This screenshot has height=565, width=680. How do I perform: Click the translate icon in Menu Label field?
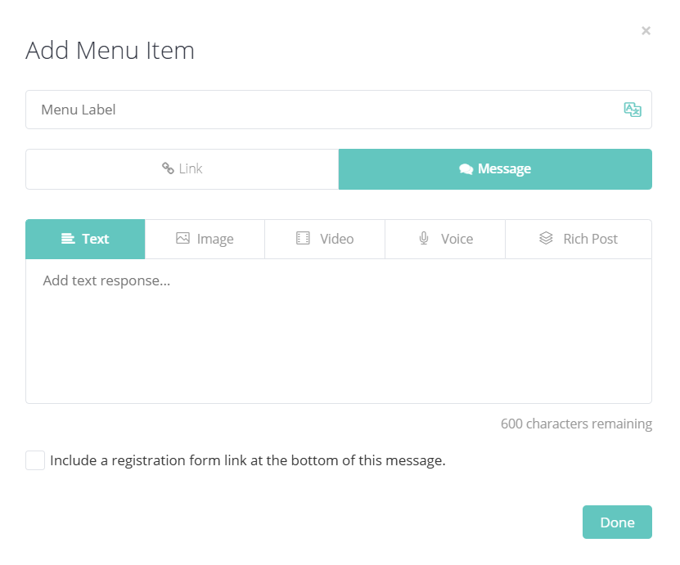tap(632, 110)
